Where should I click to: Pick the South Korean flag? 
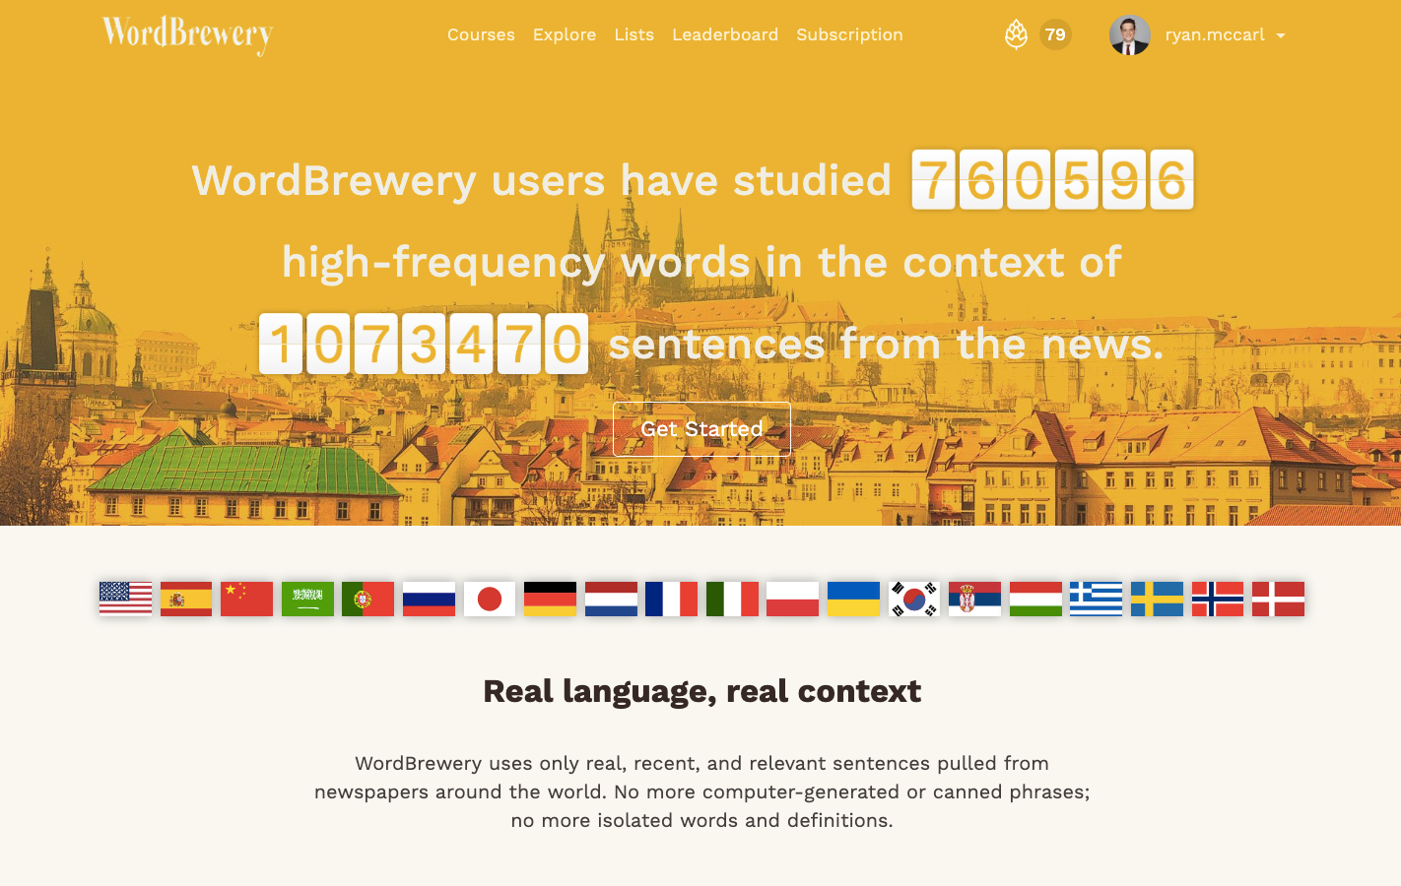pos(914,599)
